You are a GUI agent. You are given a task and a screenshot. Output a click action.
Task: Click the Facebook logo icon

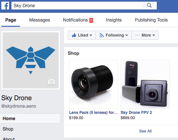5,6
